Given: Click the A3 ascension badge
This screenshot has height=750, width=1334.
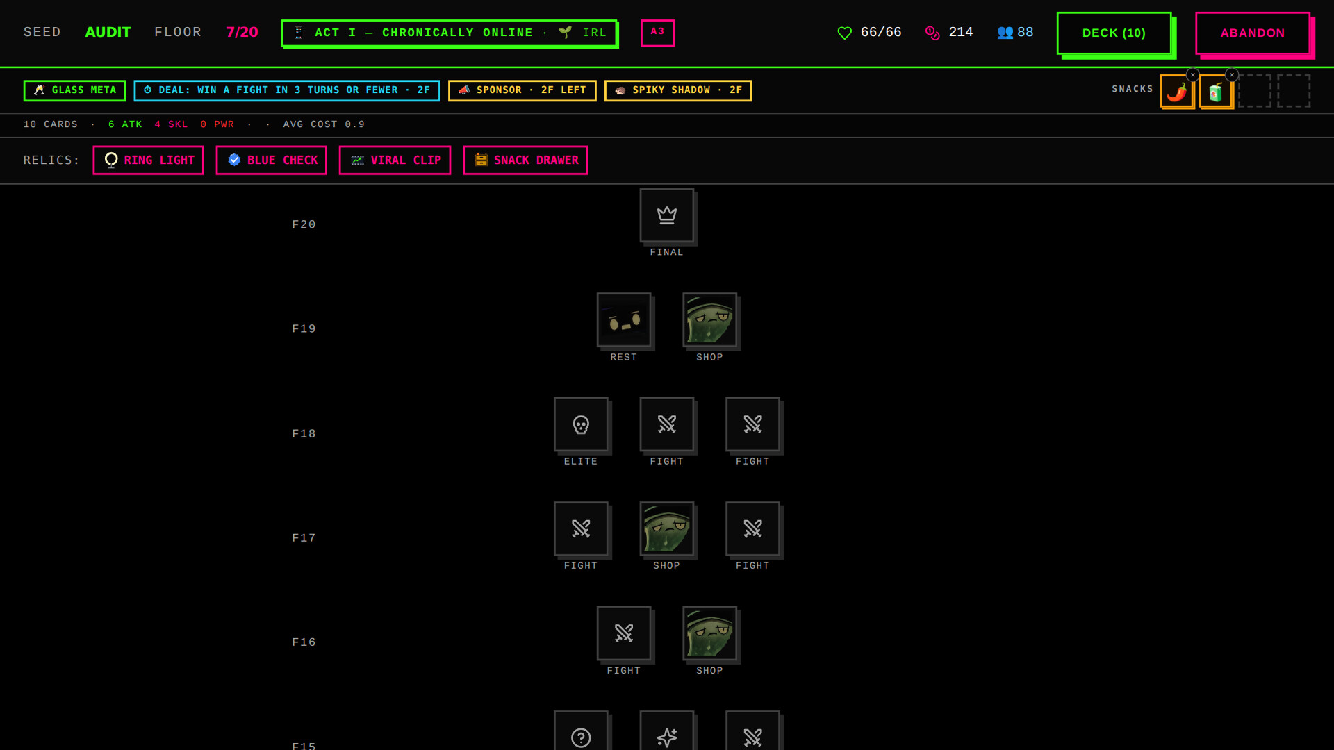Looking at the screenshot, I should click(657, 33).
